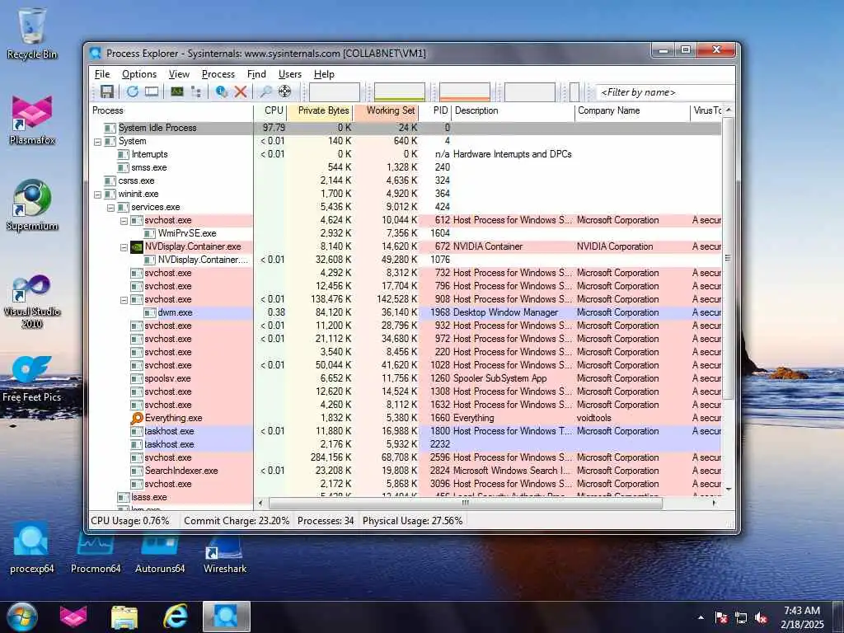This screenshot has height=633, width=844.
Task: Click the Interrupts process row
Action: tap(405, 154)
